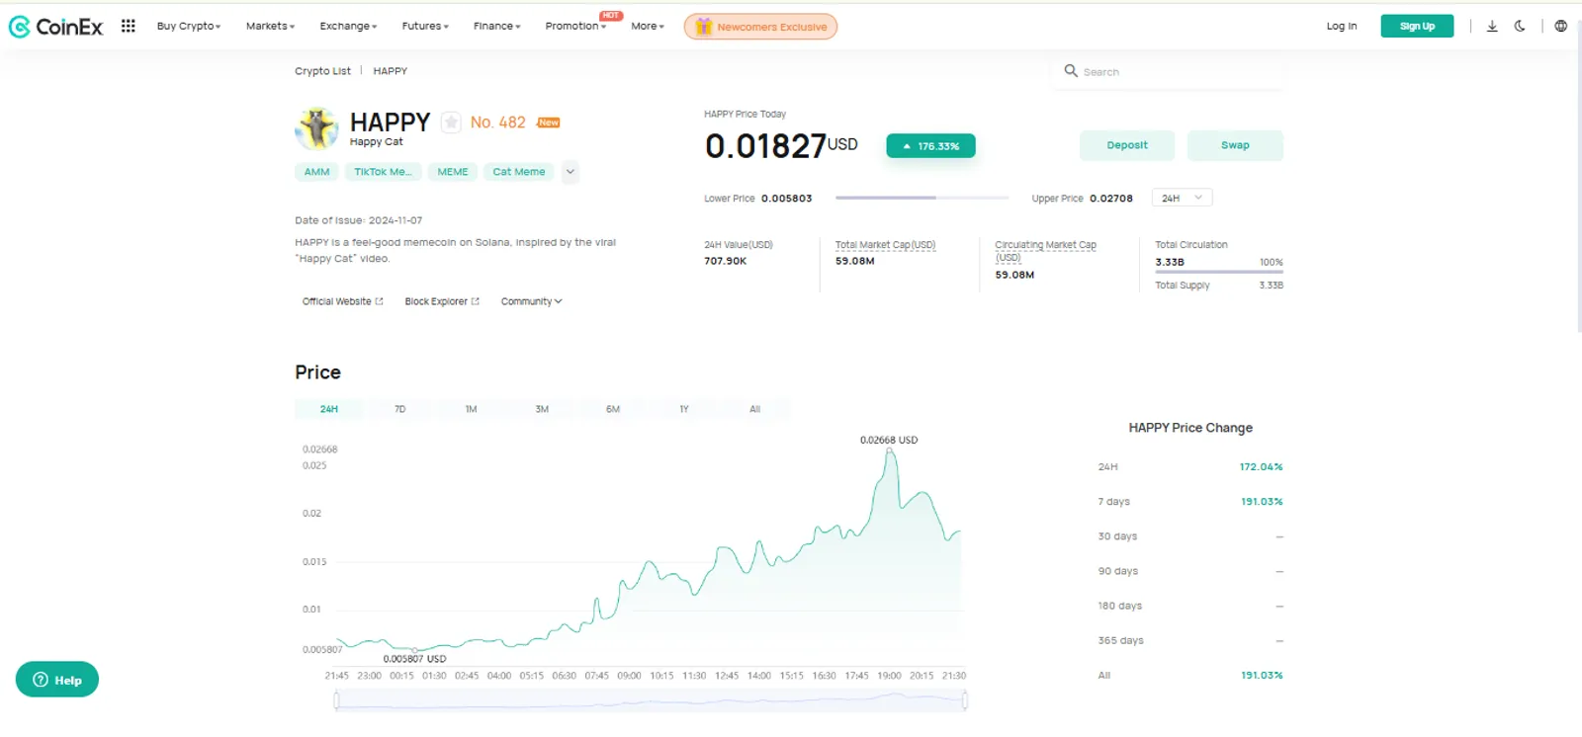Expand the Buy Crypto menu
The width and height of the screenshot is (1582, 737).
189,26
